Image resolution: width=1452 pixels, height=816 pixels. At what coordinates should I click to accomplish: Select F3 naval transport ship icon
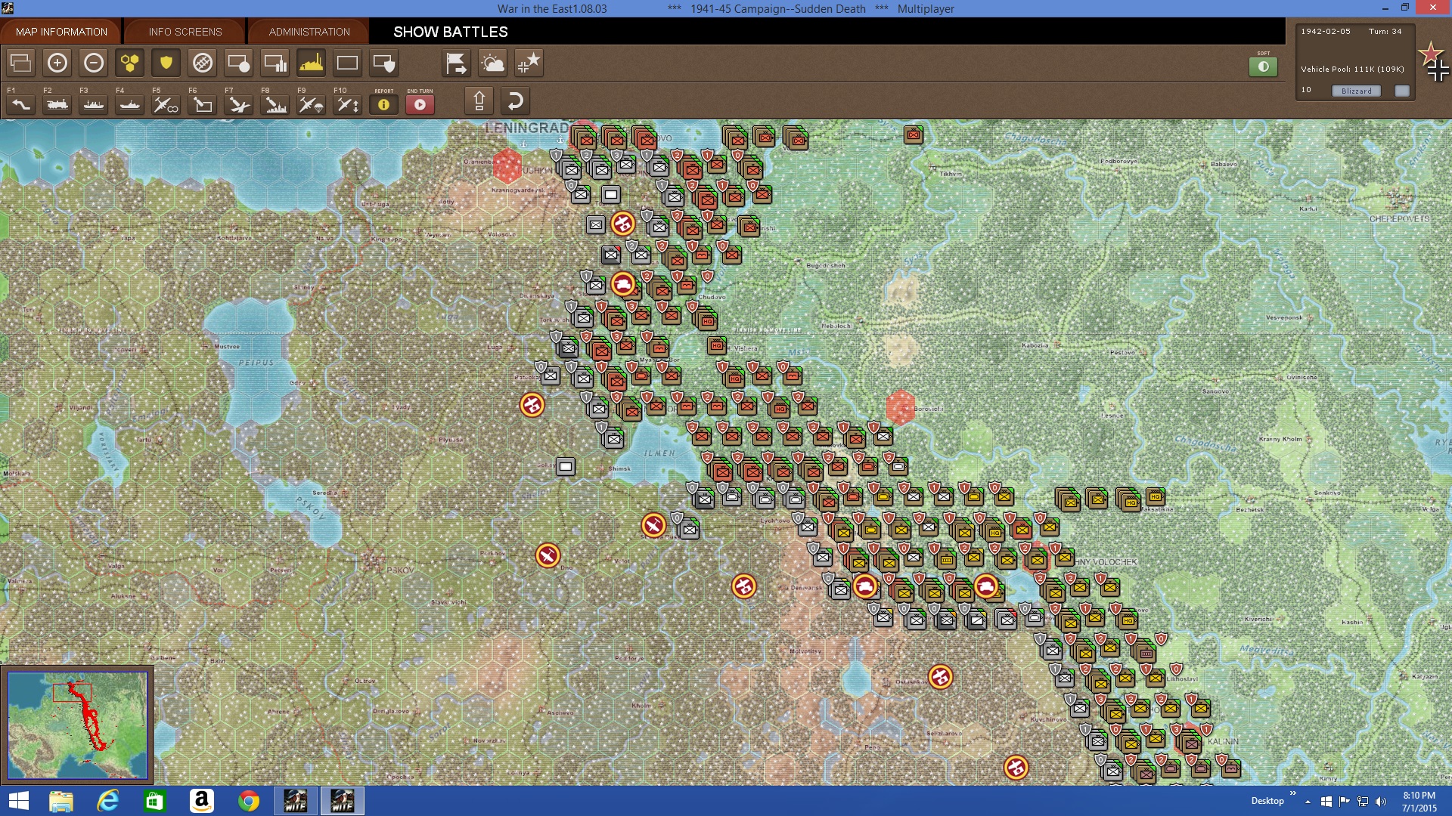coord(94,104)
